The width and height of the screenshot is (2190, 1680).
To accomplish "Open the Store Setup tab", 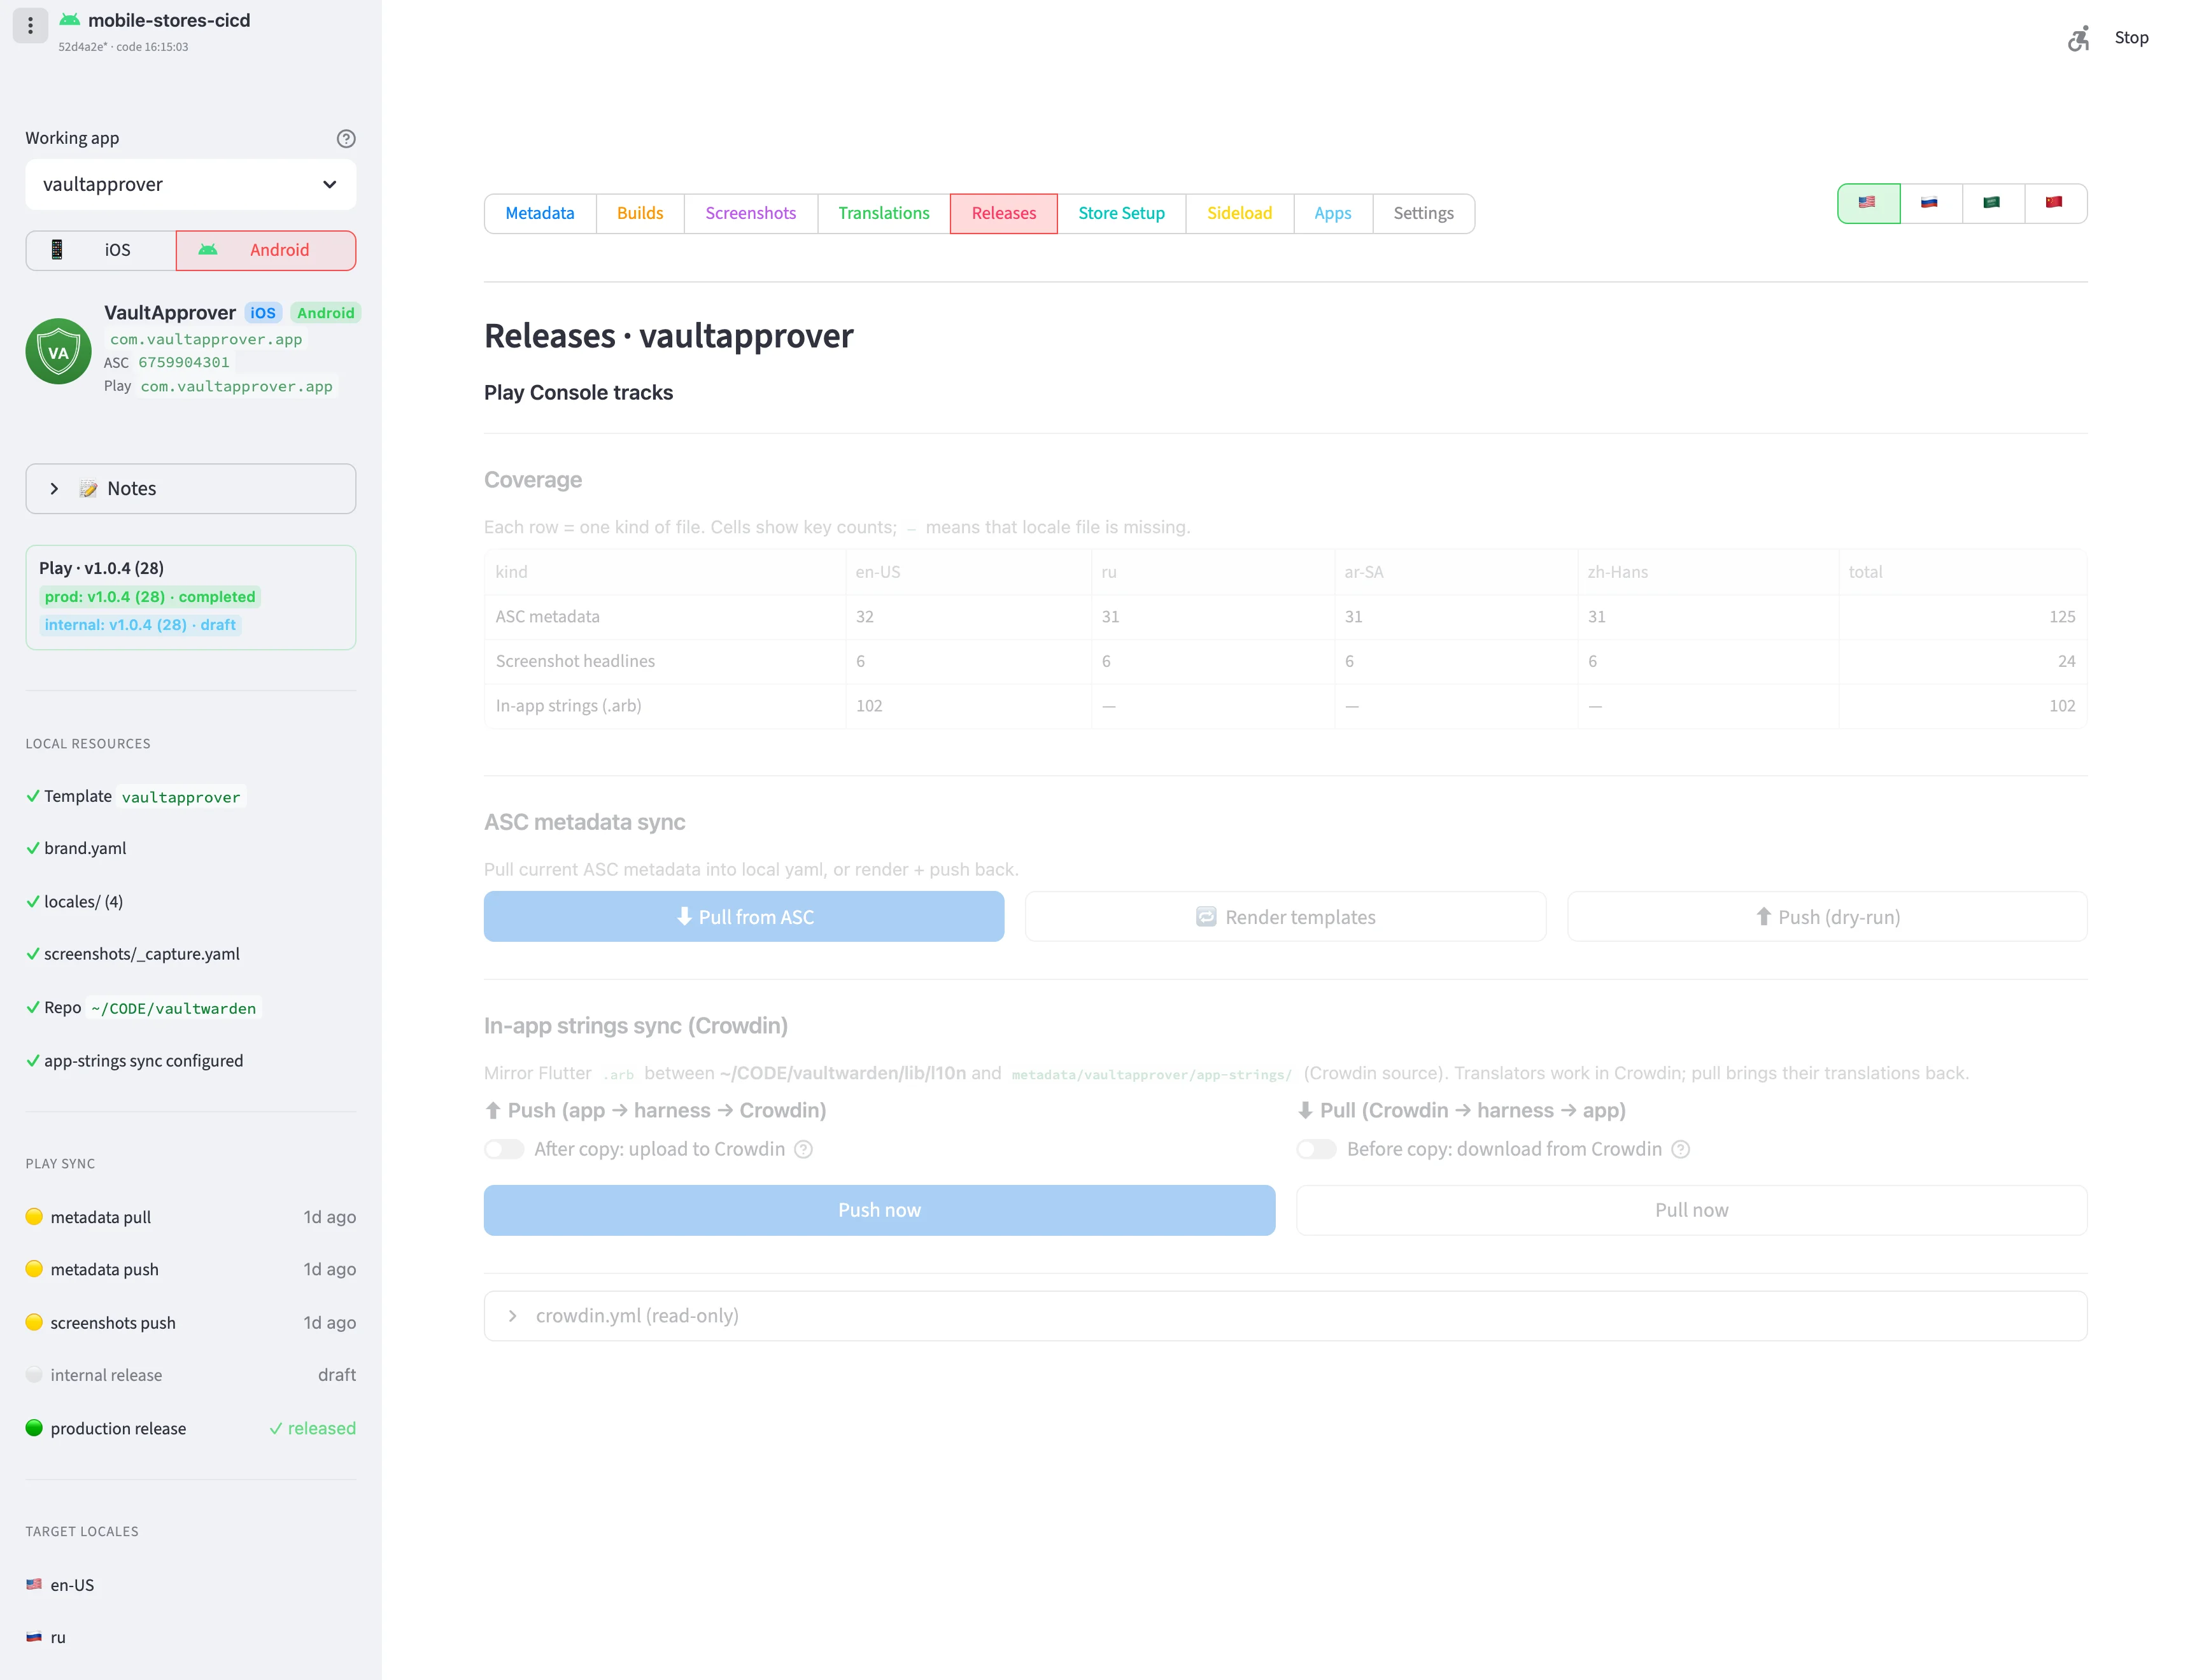I will pos(1122,213).
